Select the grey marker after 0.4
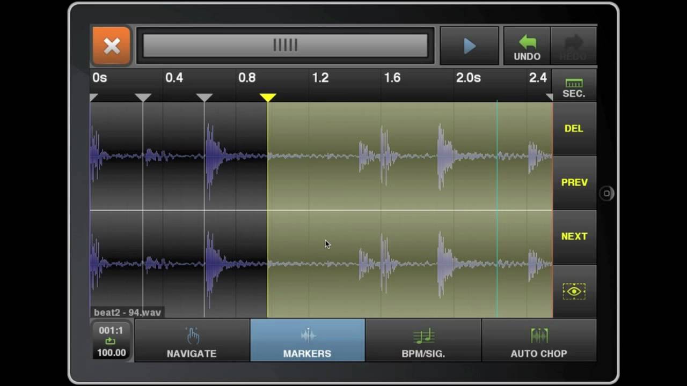The height and width of the screenshot is (386, 687). pyautogui.click(x=204, y=97)
